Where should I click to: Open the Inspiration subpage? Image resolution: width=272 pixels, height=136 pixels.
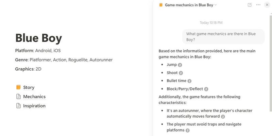pos(34,106)
